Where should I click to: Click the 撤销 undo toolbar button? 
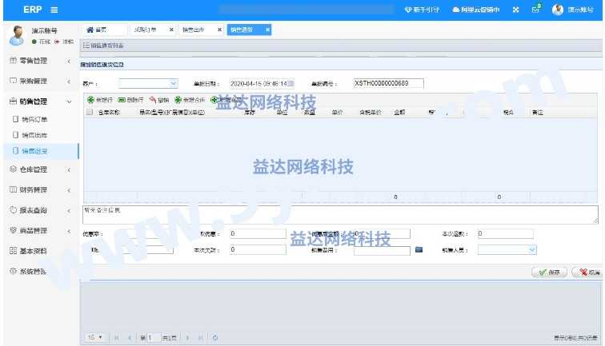(x=159, y=100)
